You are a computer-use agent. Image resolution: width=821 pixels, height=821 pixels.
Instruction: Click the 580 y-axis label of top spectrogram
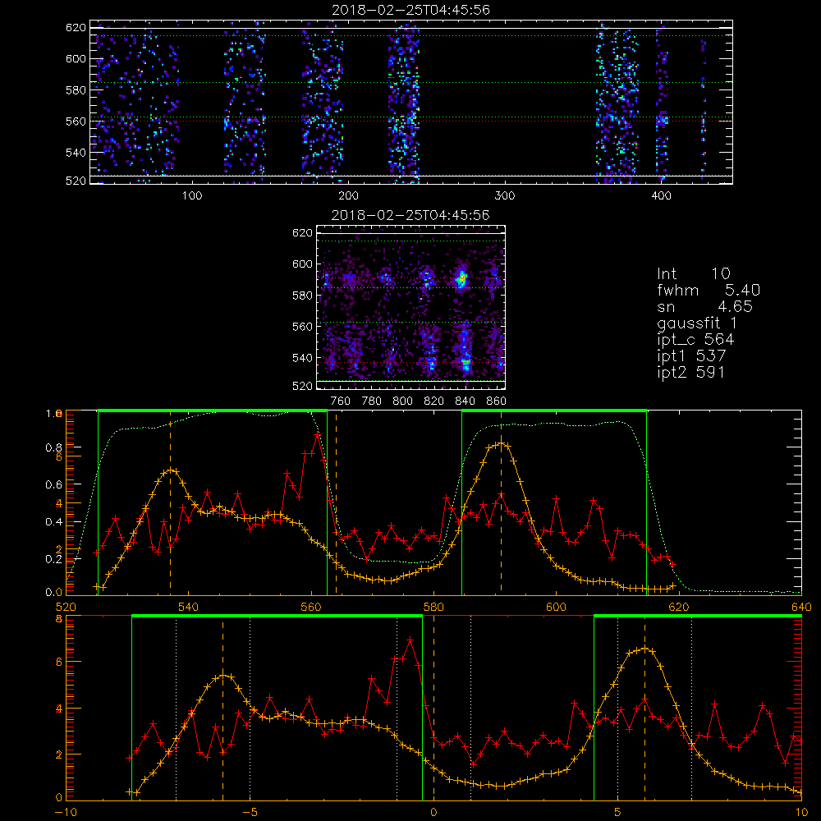(x=76, y=90)
